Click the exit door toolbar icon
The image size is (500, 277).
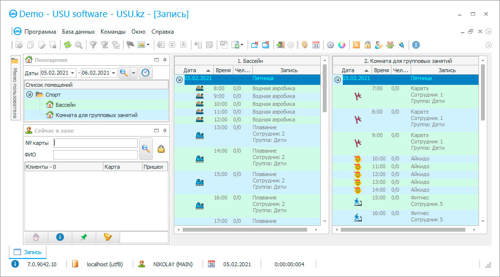(x=280, y=45)
